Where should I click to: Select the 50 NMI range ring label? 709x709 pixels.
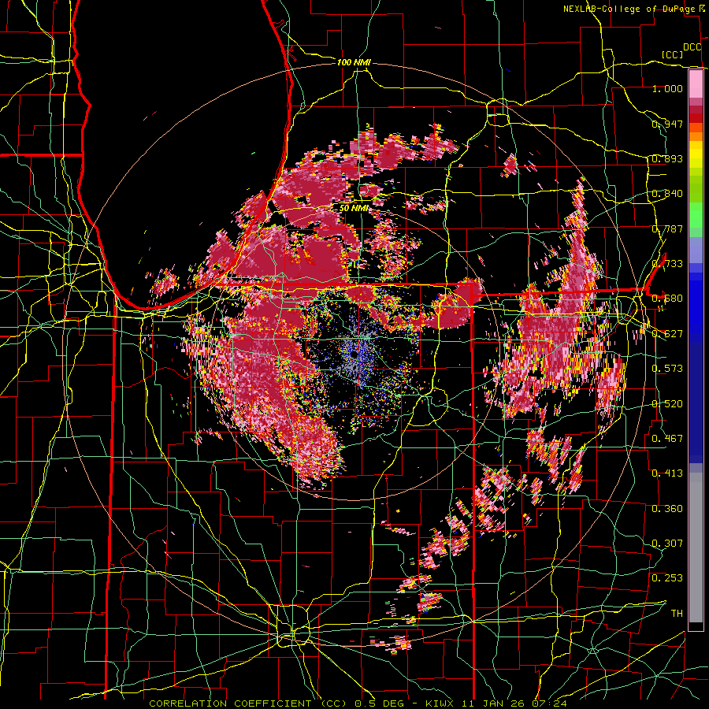(354, 209)
